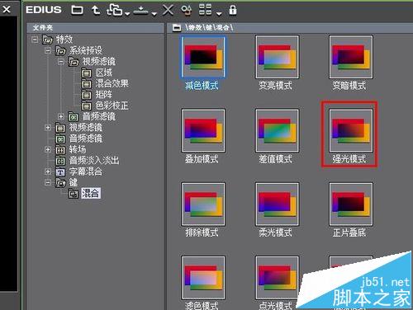
Task: Select the 转场 folder
Action: point(78,149)
